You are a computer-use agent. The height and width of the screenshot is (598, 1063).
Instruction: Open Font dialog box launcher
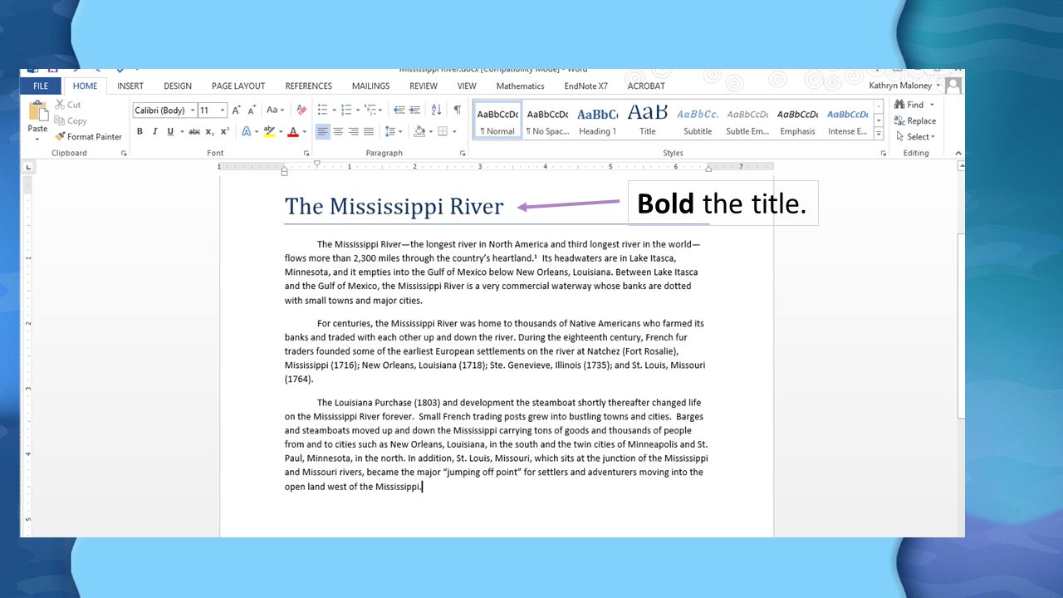click(x=306, y=154)
